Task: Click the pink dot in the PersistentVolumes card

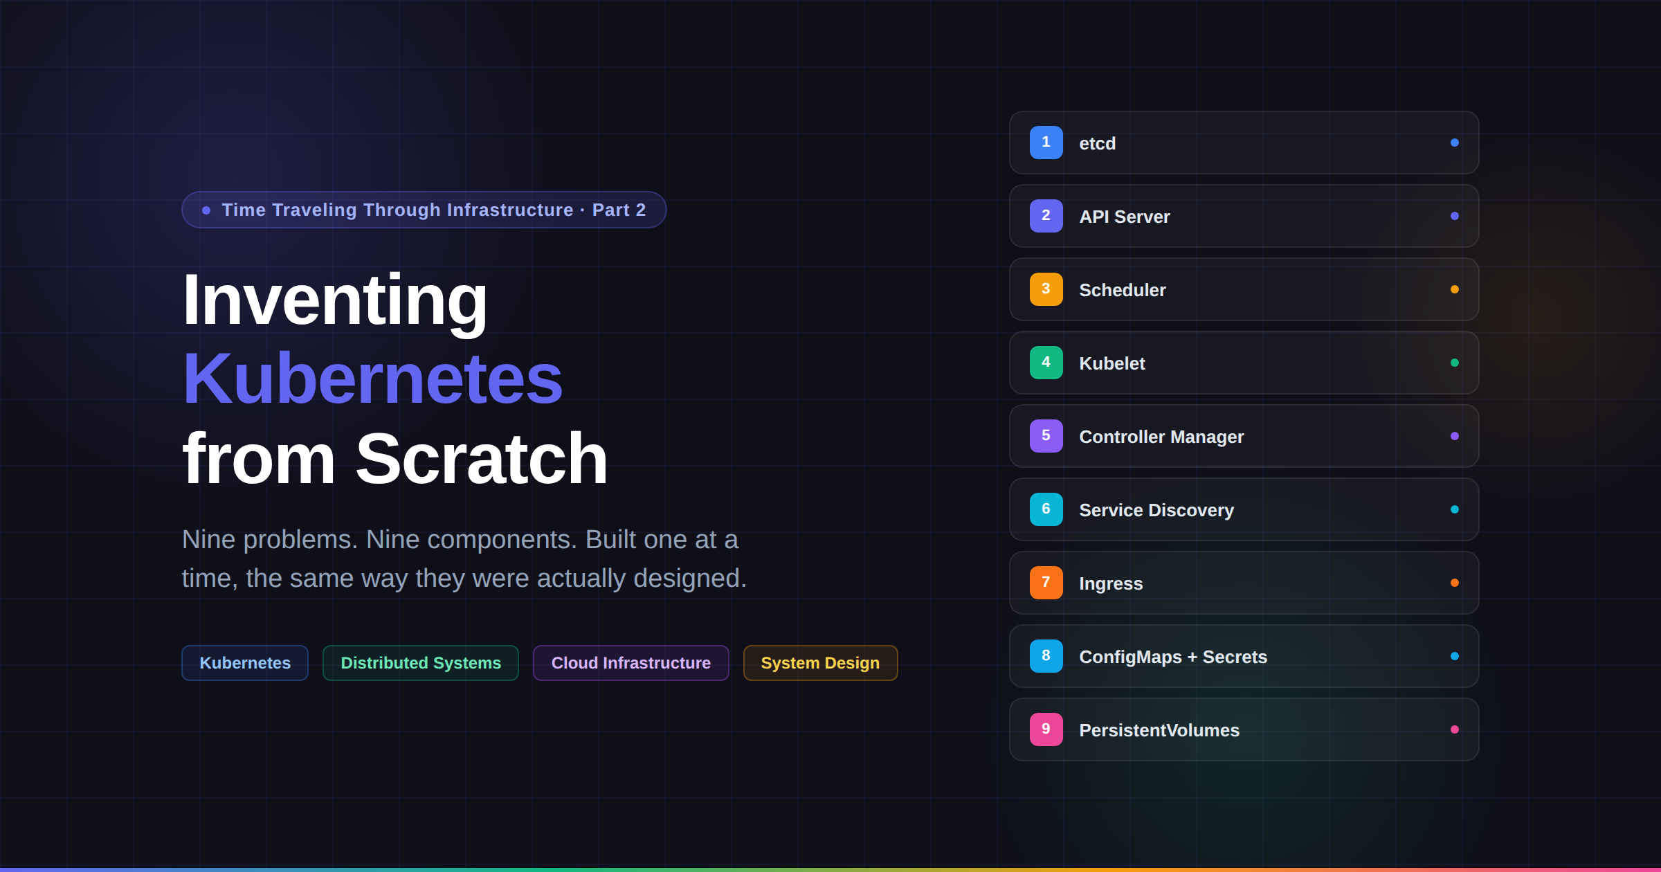Action: pyautogui.click(x=1454, y=729)
